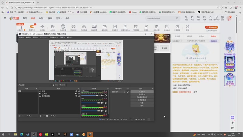Move selected scene down in OBS

tap(30, 116)
